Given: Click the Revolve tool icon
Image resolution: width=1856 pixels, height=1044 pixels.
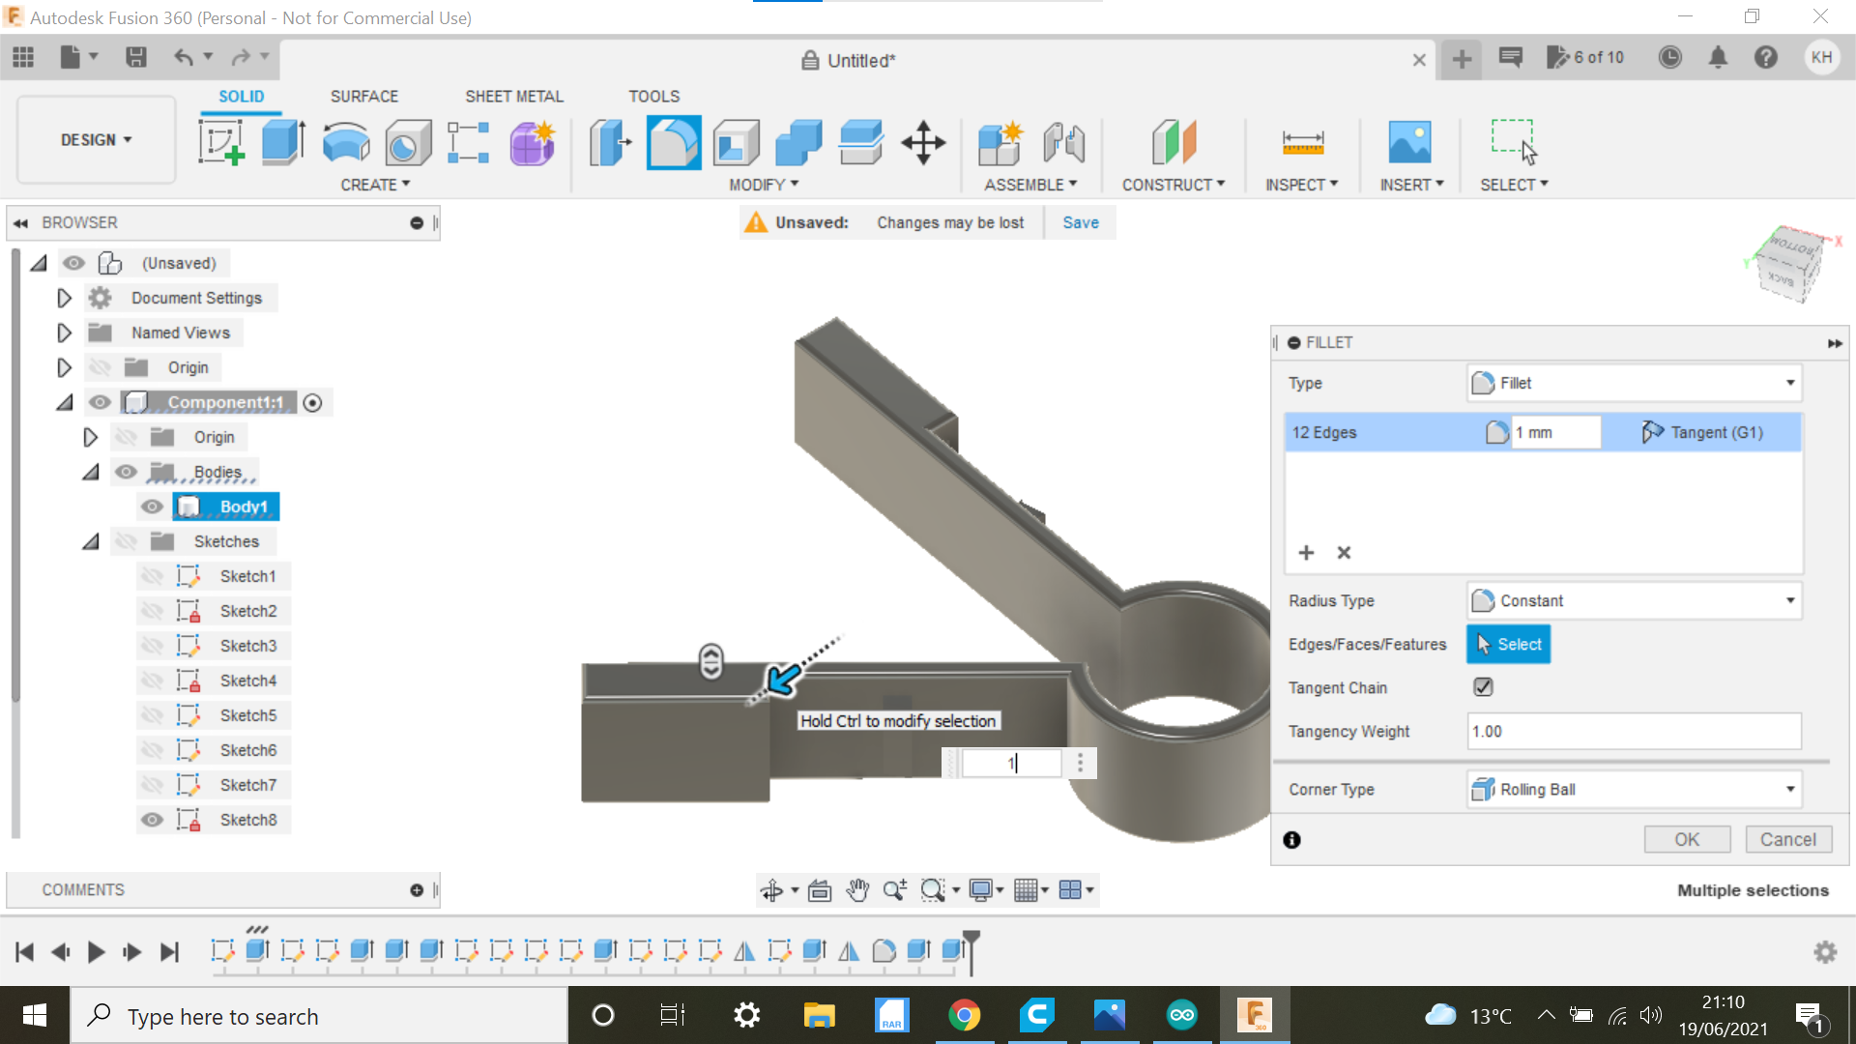Looking at the screenshot, I should click(345, 141).
